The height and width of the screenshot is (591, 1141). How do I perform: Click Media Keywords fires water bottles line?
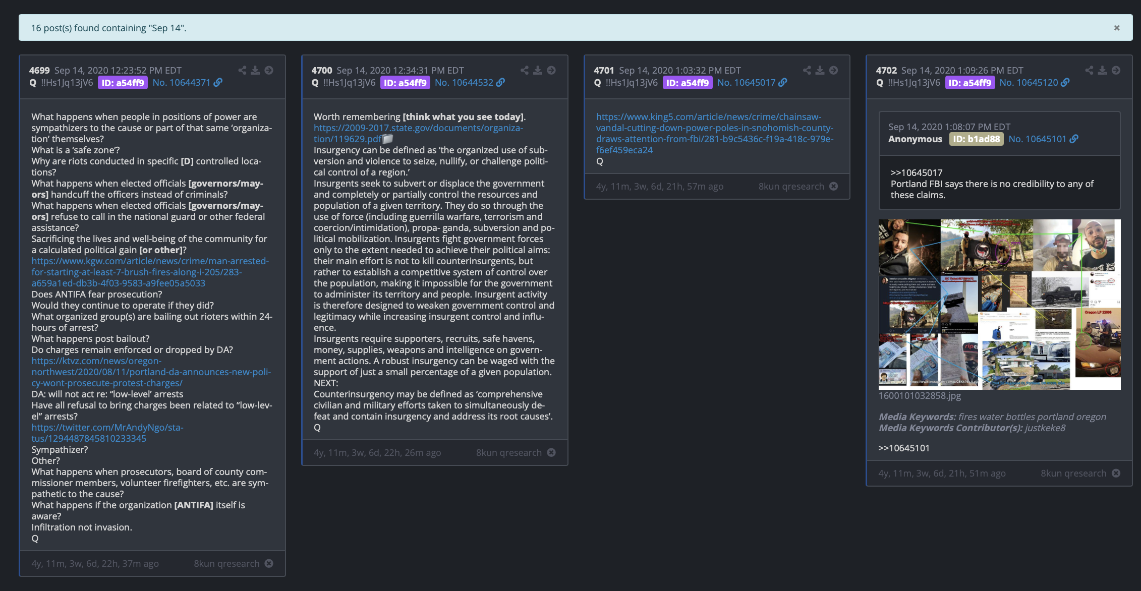992,417
